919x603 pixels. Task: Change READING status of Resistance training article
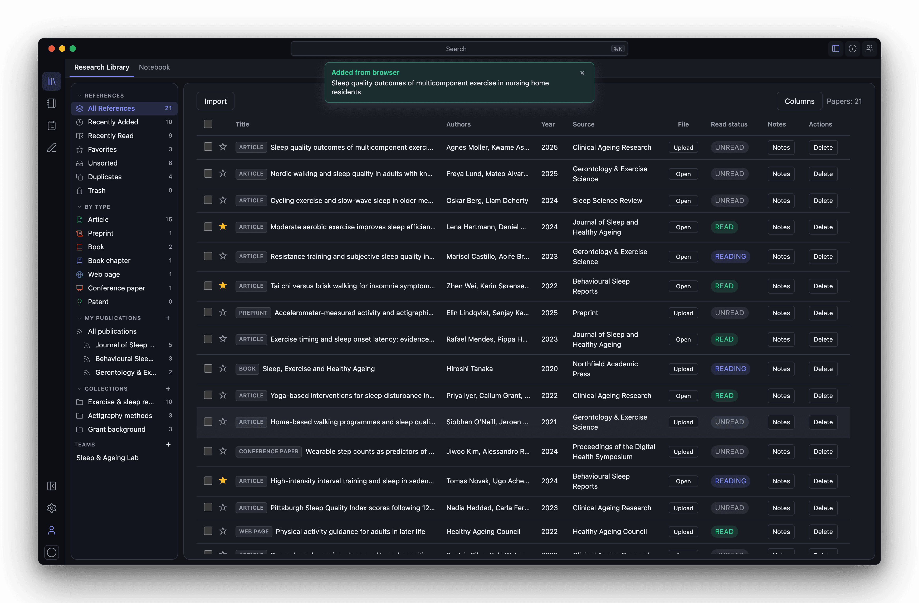tap(730, 256)
